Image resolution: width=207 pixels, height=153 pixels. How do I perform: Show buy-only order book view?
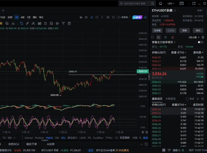tap(166, 37)
